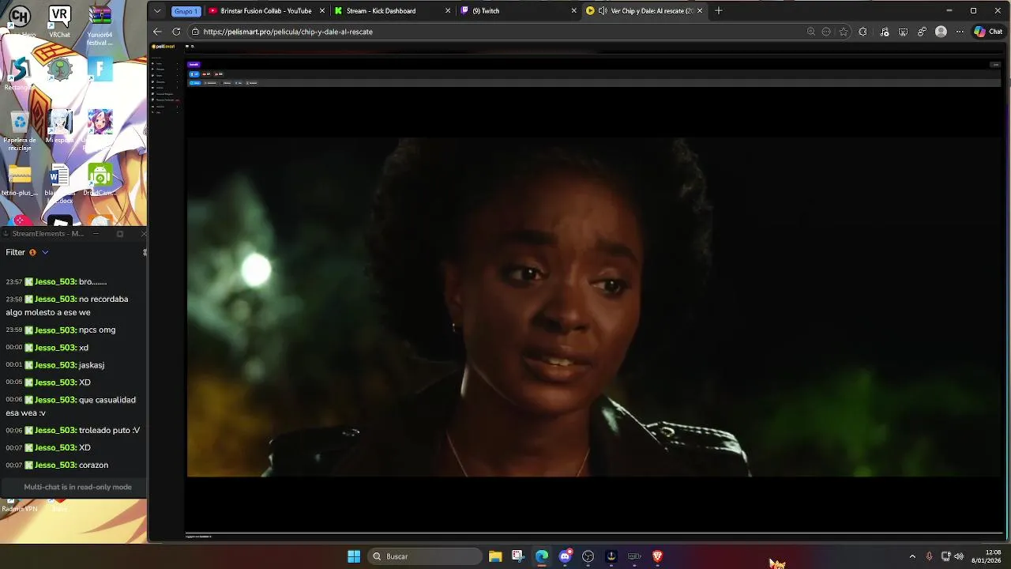This screenshot has width=1011, height=569.
Task: Open the clock and date panel
Action: click(x=987, y=556)
